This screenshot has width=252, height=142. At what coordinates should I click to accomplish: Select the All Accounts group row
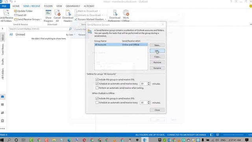tap(121, 45)
